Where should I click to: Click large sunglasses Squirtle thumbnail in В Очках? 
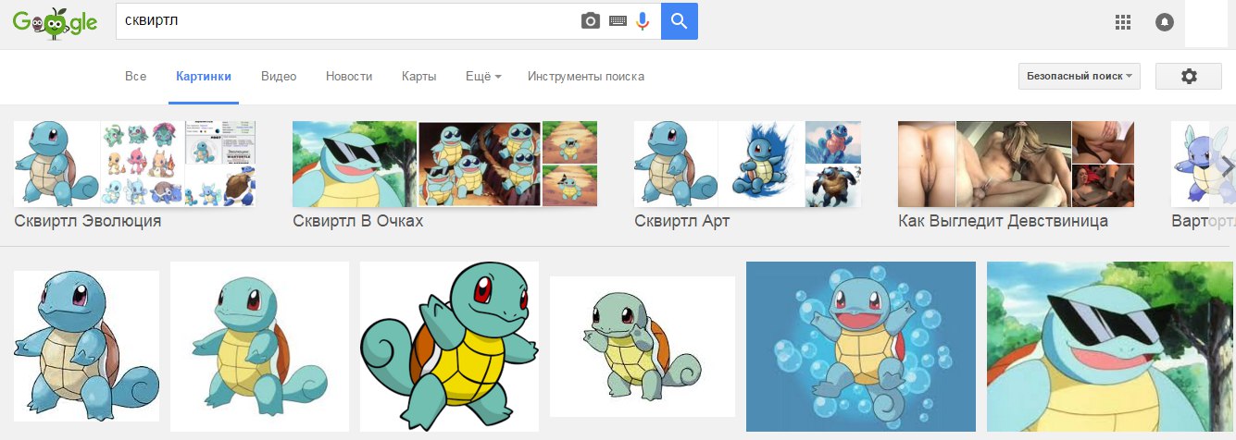pos(355,164)
